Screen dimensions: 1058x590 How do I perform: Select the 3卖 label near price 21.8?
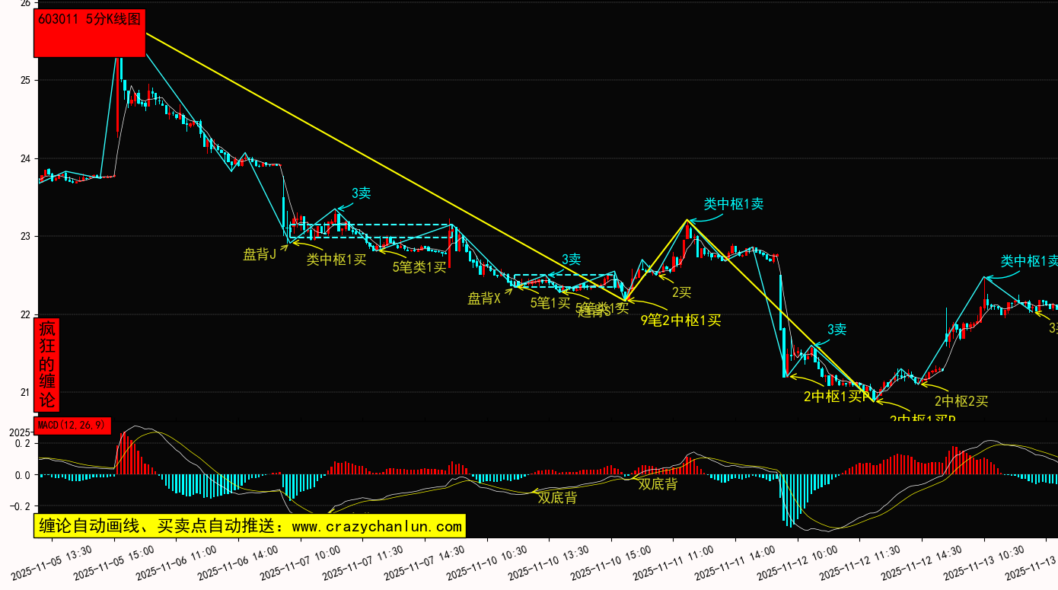click(837, 330)
